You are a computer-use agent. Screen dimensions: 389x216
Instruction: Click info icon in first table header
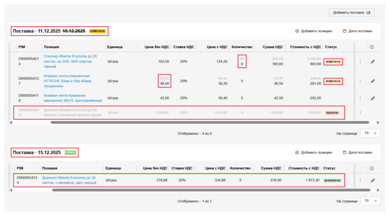tap(372, 47)
